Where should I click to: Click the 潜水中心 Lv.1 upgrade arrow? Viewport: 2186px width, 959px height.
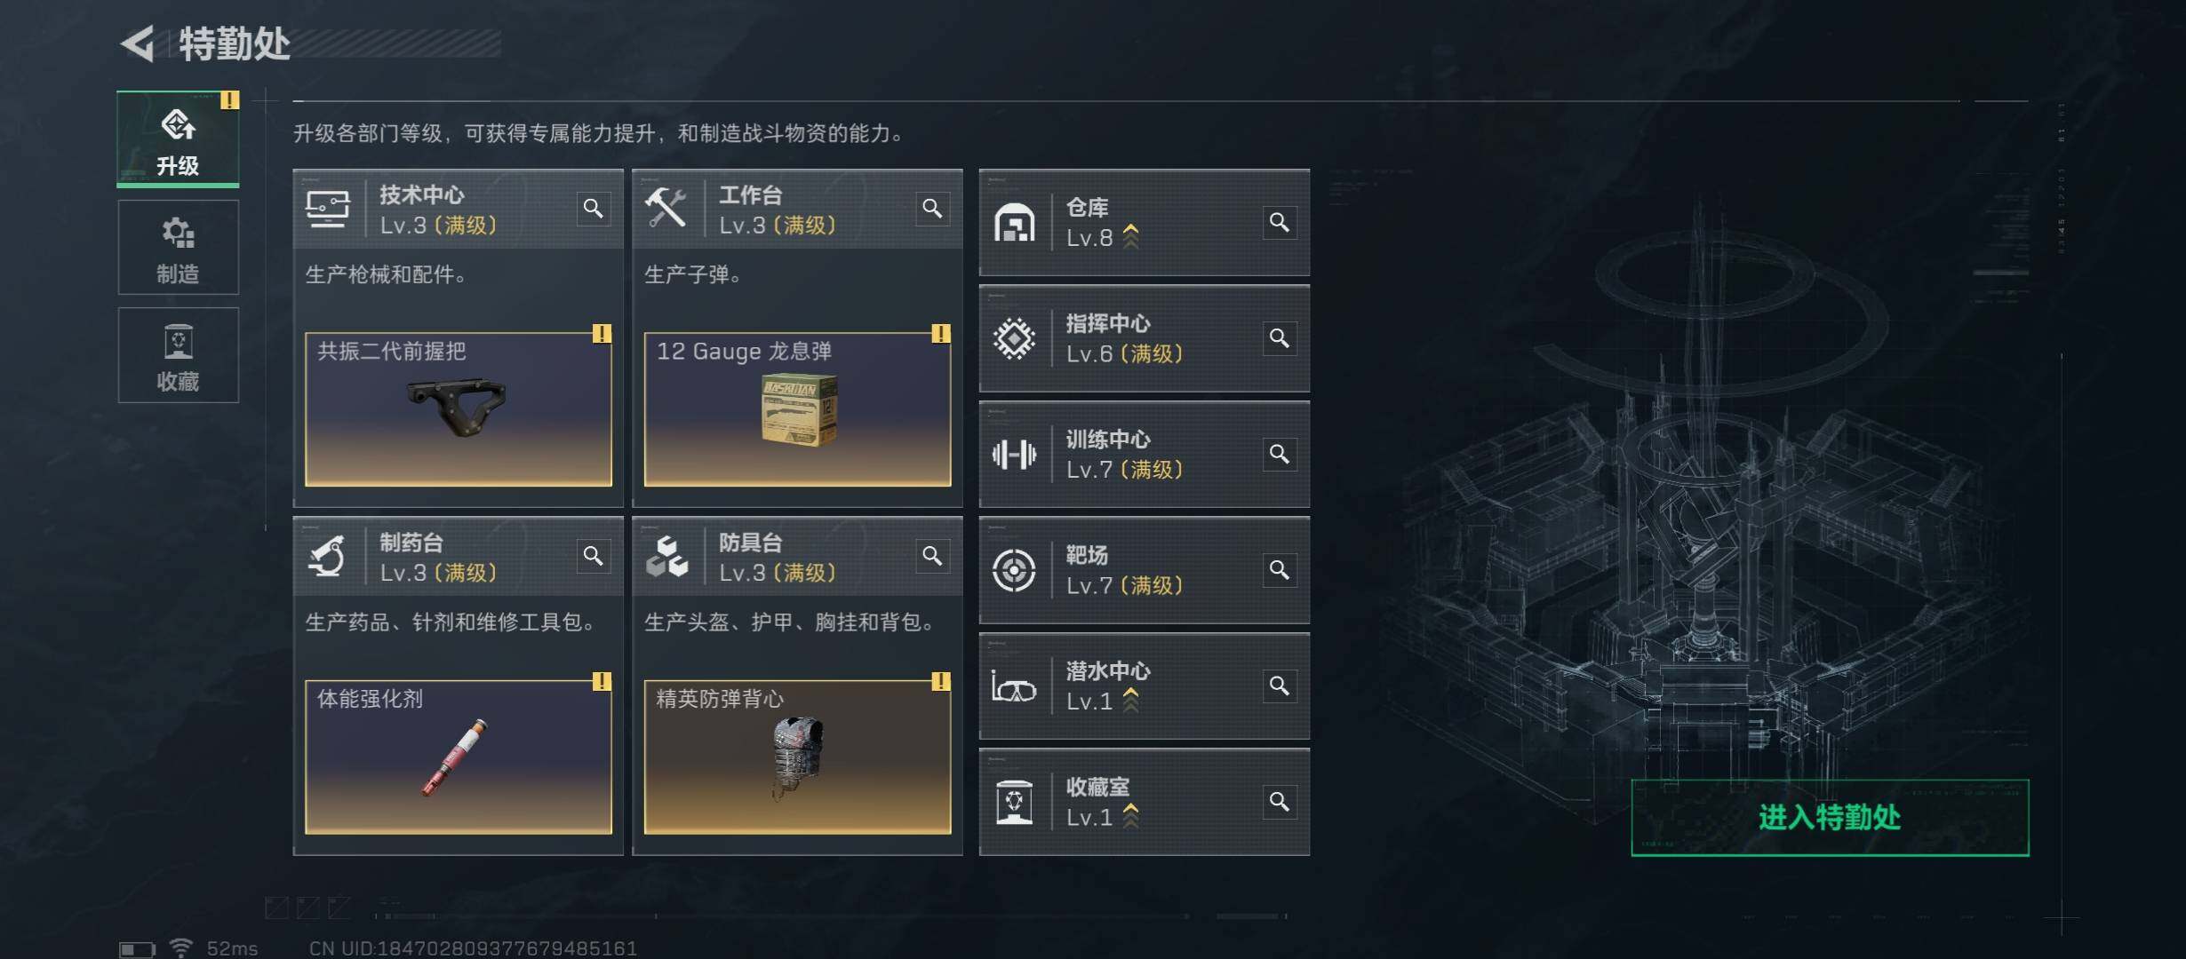[1130, 701]
